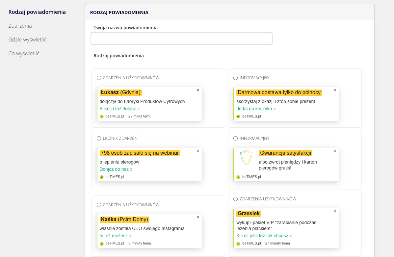Focus the Twoja nazwa powiadomienia text field
The image size is (394, 257).
click(x=181, y=39)
